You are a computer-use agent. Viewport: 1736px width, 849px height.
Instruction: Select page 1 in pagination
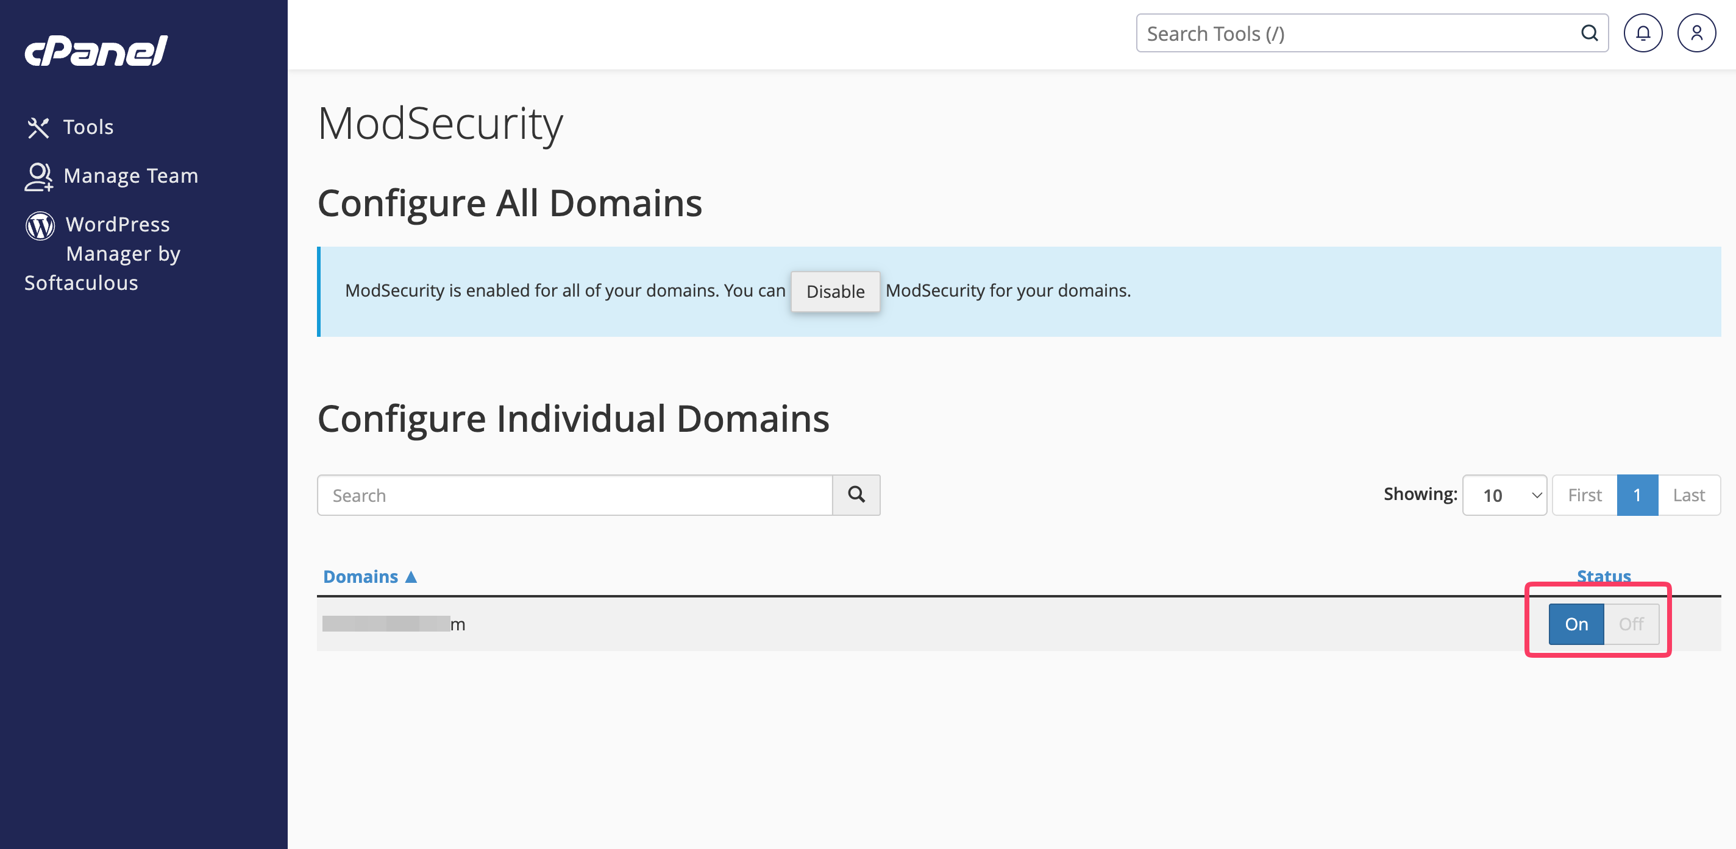point(1637,495)
